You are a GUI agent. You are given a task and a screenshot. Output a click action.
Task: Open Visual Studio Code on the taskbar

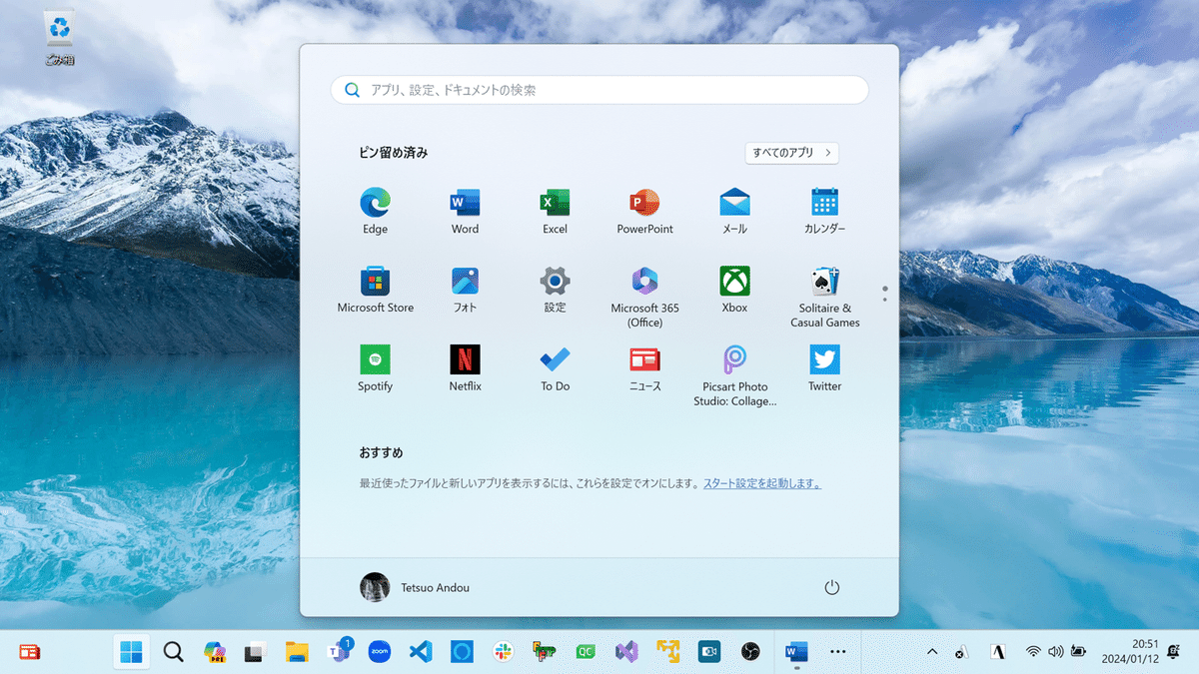[x=421, y=652]
